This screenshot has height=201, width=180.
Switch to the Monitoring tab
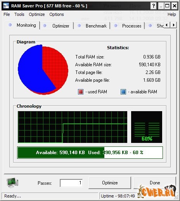coord(22,25)
